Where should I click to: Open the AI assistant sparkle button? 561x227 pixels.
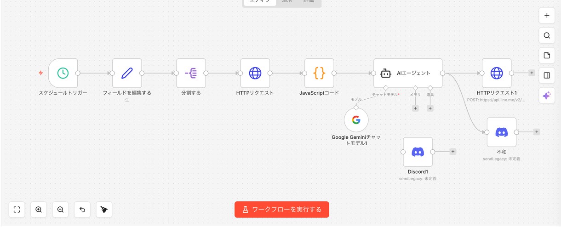pos(547,96)
